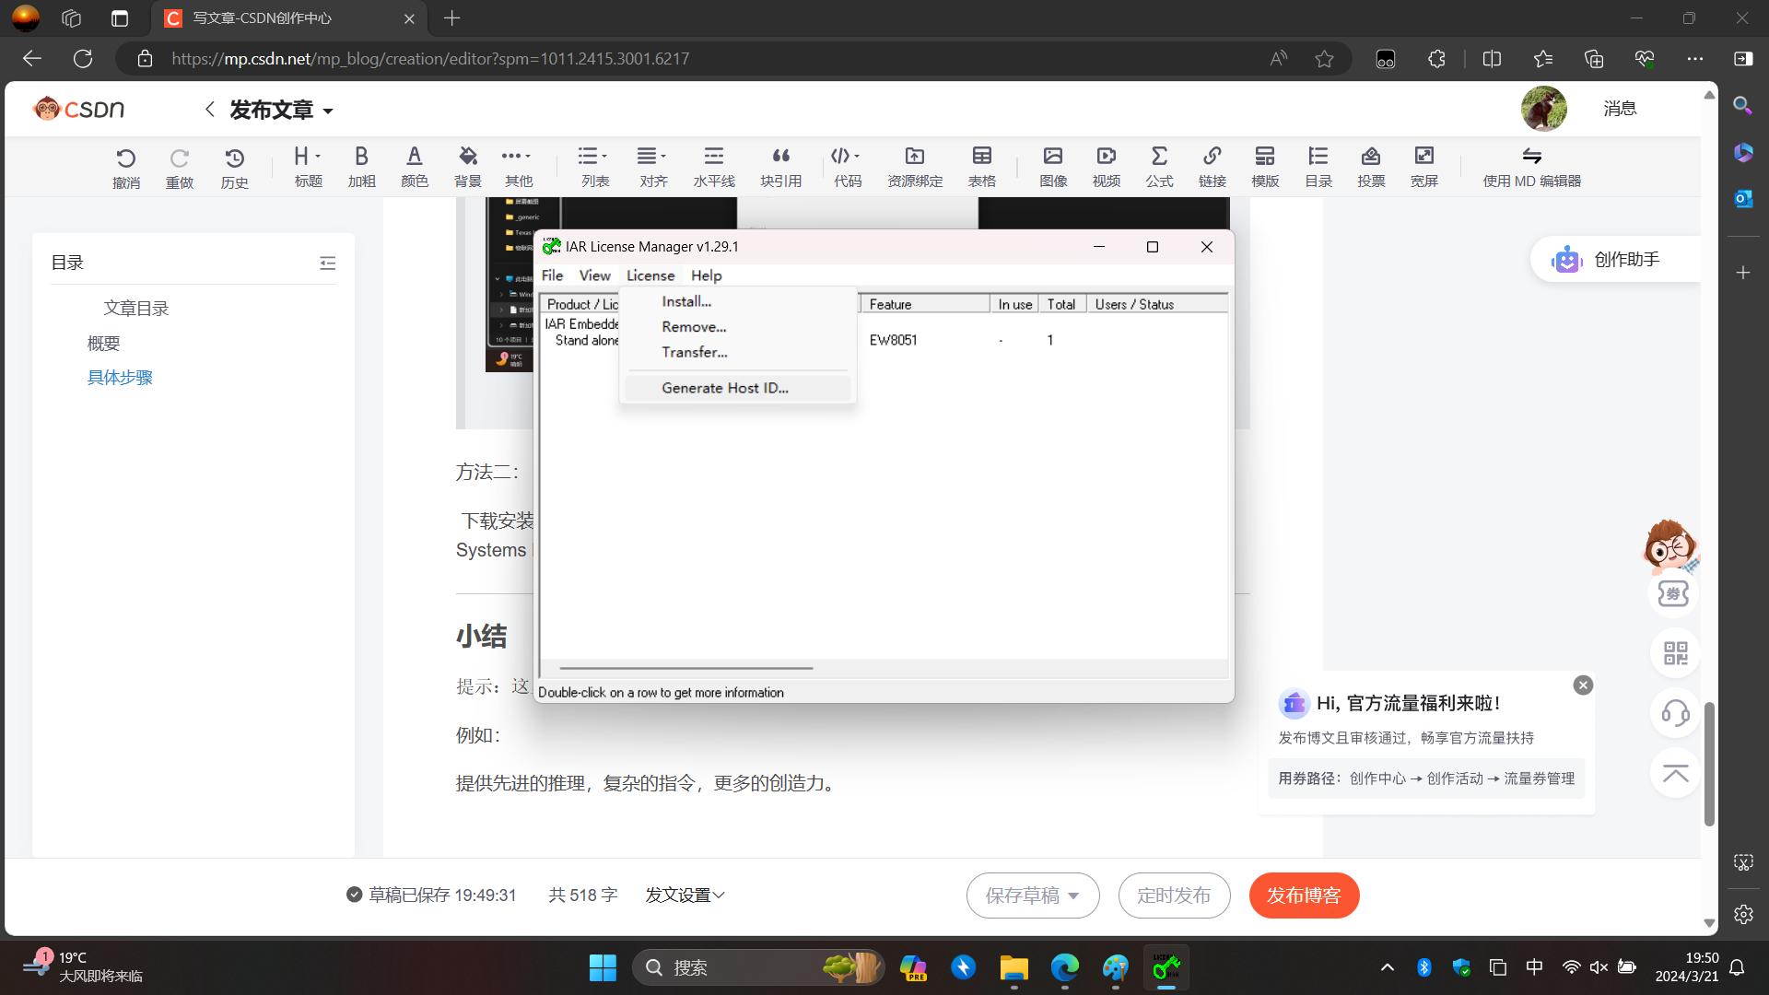Toggle bold formatting with the 加粗 icon

coord(361,166)
